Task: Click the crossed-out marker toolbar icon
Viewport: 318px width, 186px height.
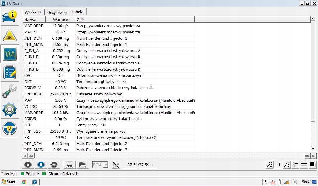Action: 116,165
